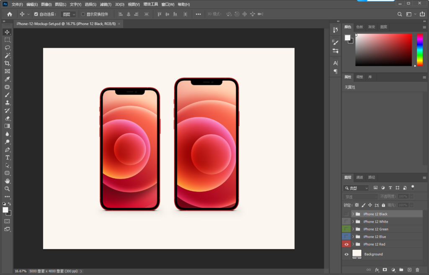429x275 pixels.
Task: Select the Magic Wand tool
Action: click(7, 56)
